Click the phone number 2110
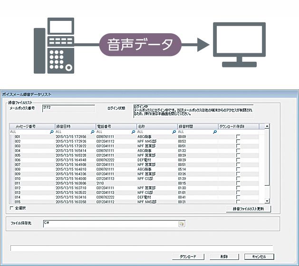The width and height of the screenshot is (299, 266). pyautogui.click(x=100, y=183)
